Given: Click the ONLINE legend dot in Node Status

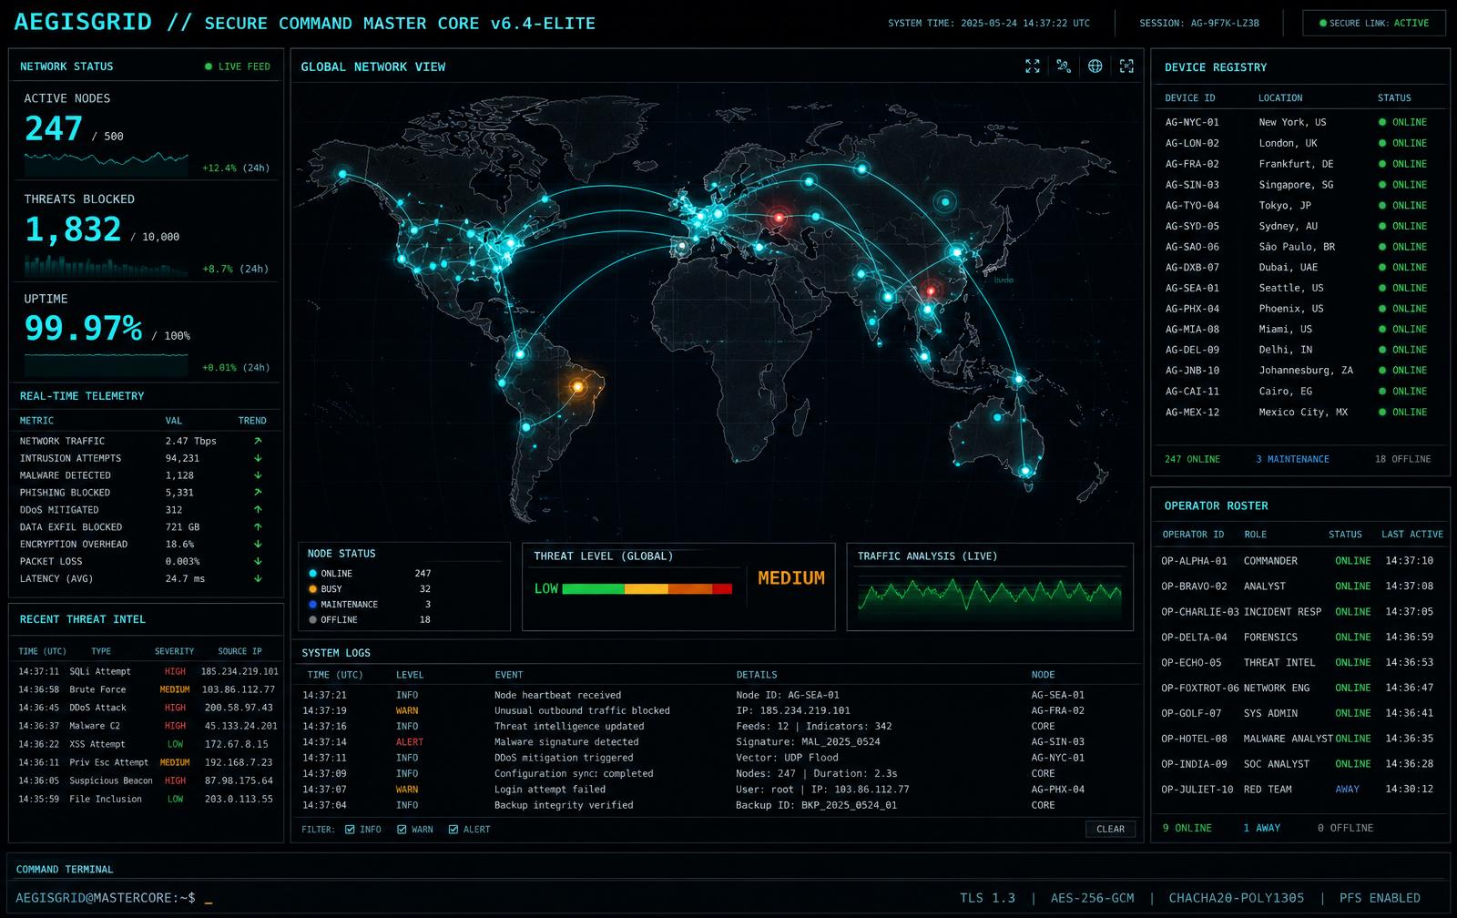Looking at the screenshot, I should [312, 574].
